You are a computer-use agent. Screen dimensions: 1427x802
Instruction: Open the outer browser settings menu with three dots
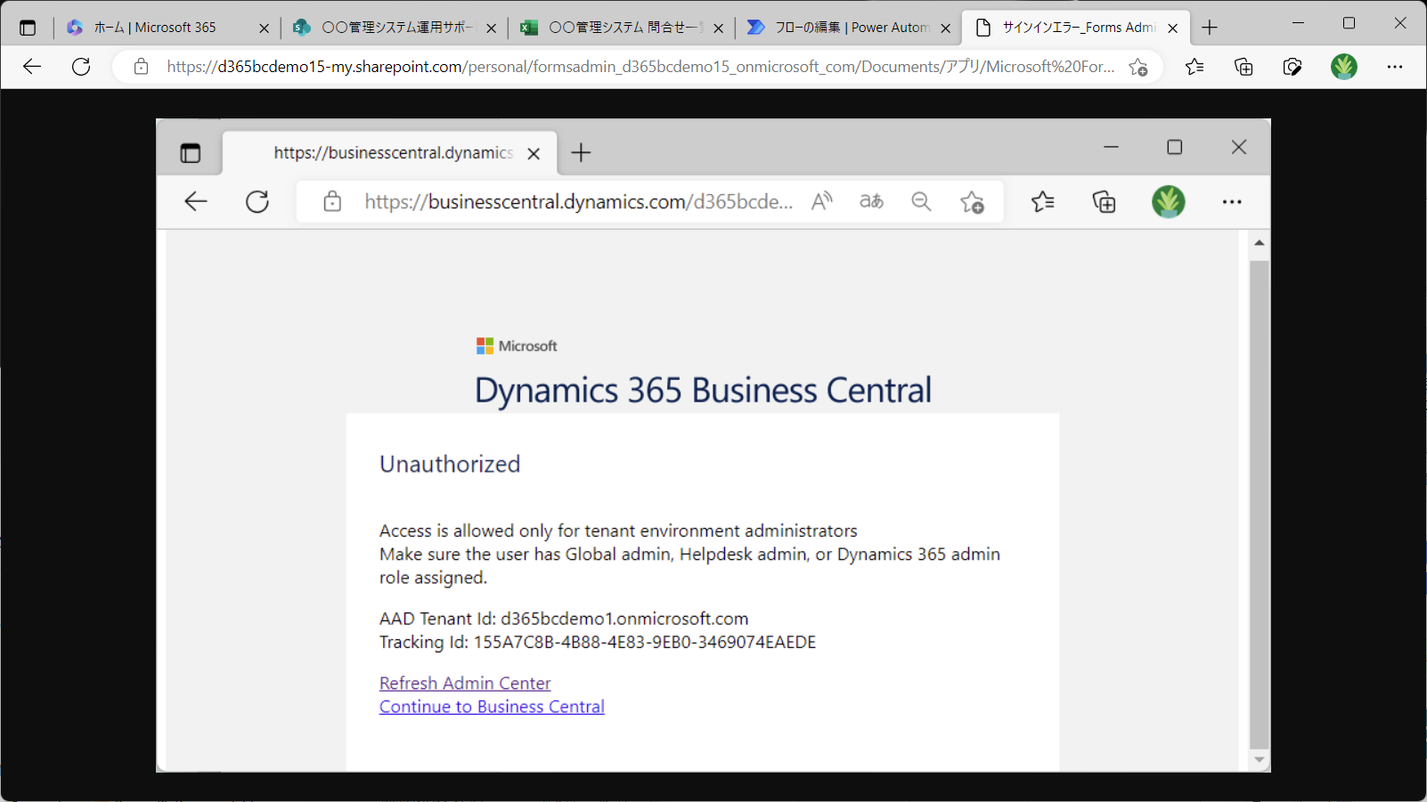(1395, 67)
